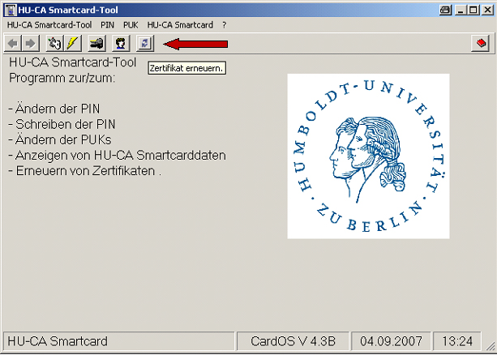Image resolution: width=497 pixels, height=355 pixels.
Task: Click the renew certificate toolbar icon
Action: [144, 43]
